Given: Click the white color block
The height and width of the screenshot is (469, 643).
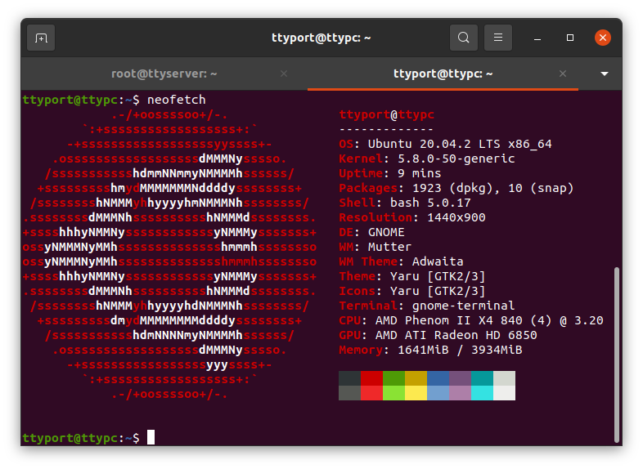Looking at the screenshot, I should 505,393.
